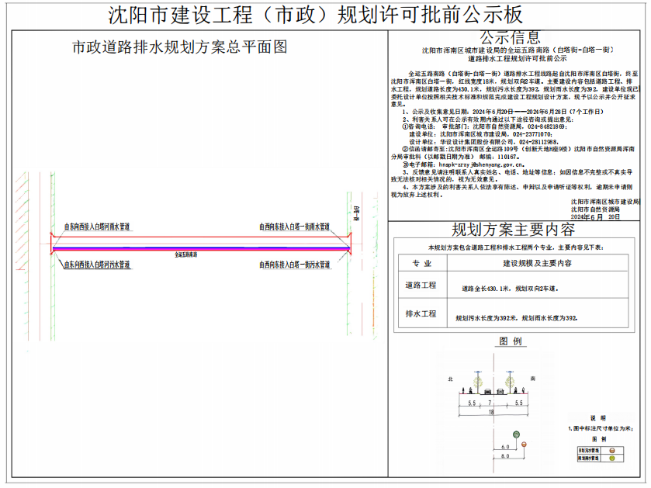The image size is (651, 488).
Task: Click the green pipe circle in cross-section
Action: click(514, 433)
